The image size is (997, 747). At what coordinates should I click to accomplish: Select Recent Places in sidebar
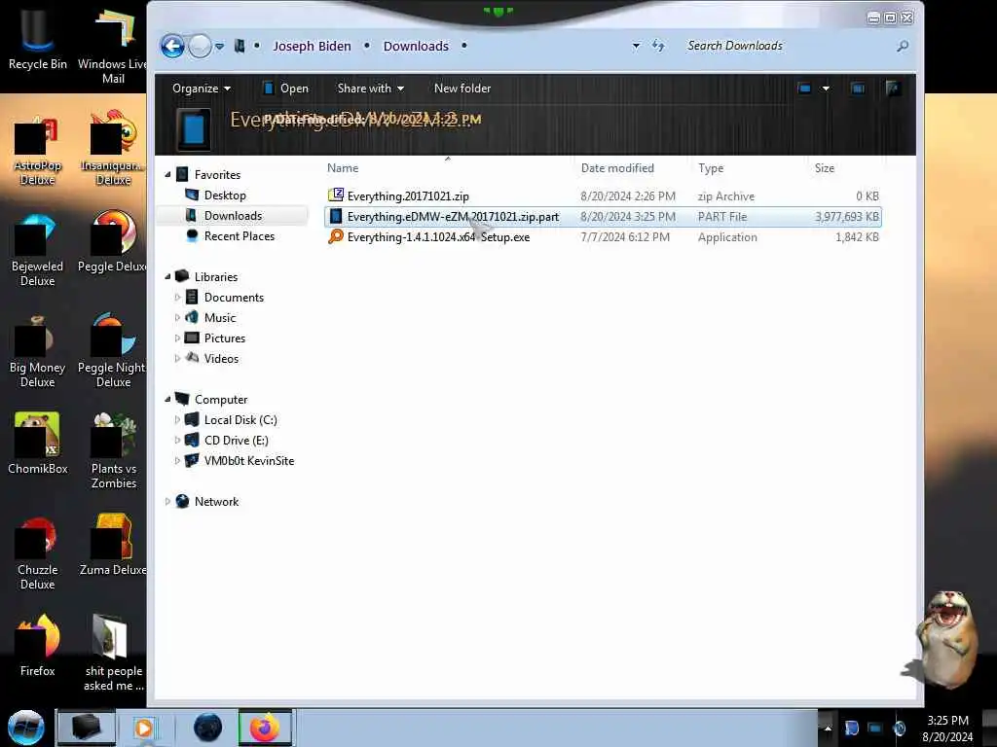coord(240,235)
